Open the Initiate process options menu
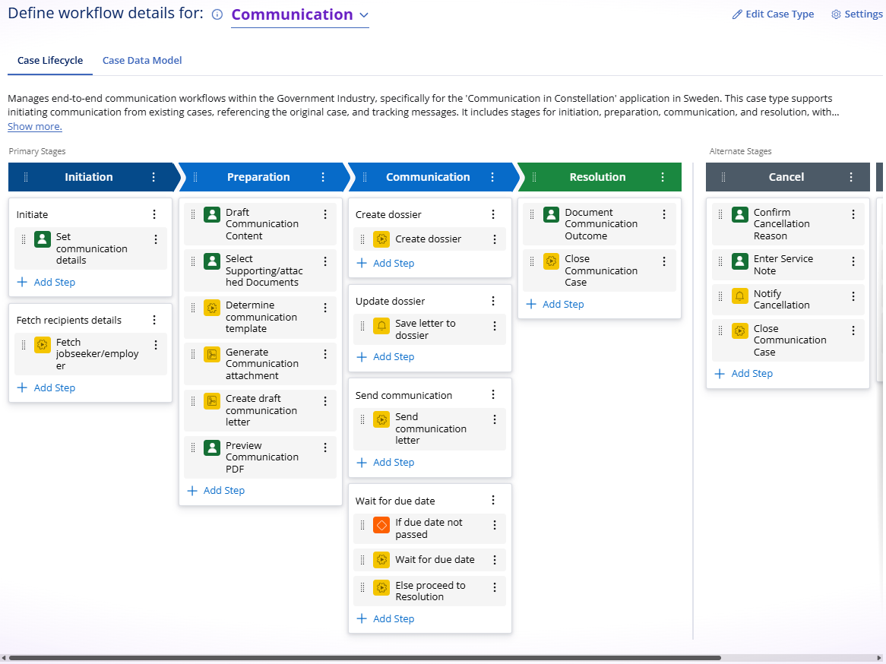 153,214
